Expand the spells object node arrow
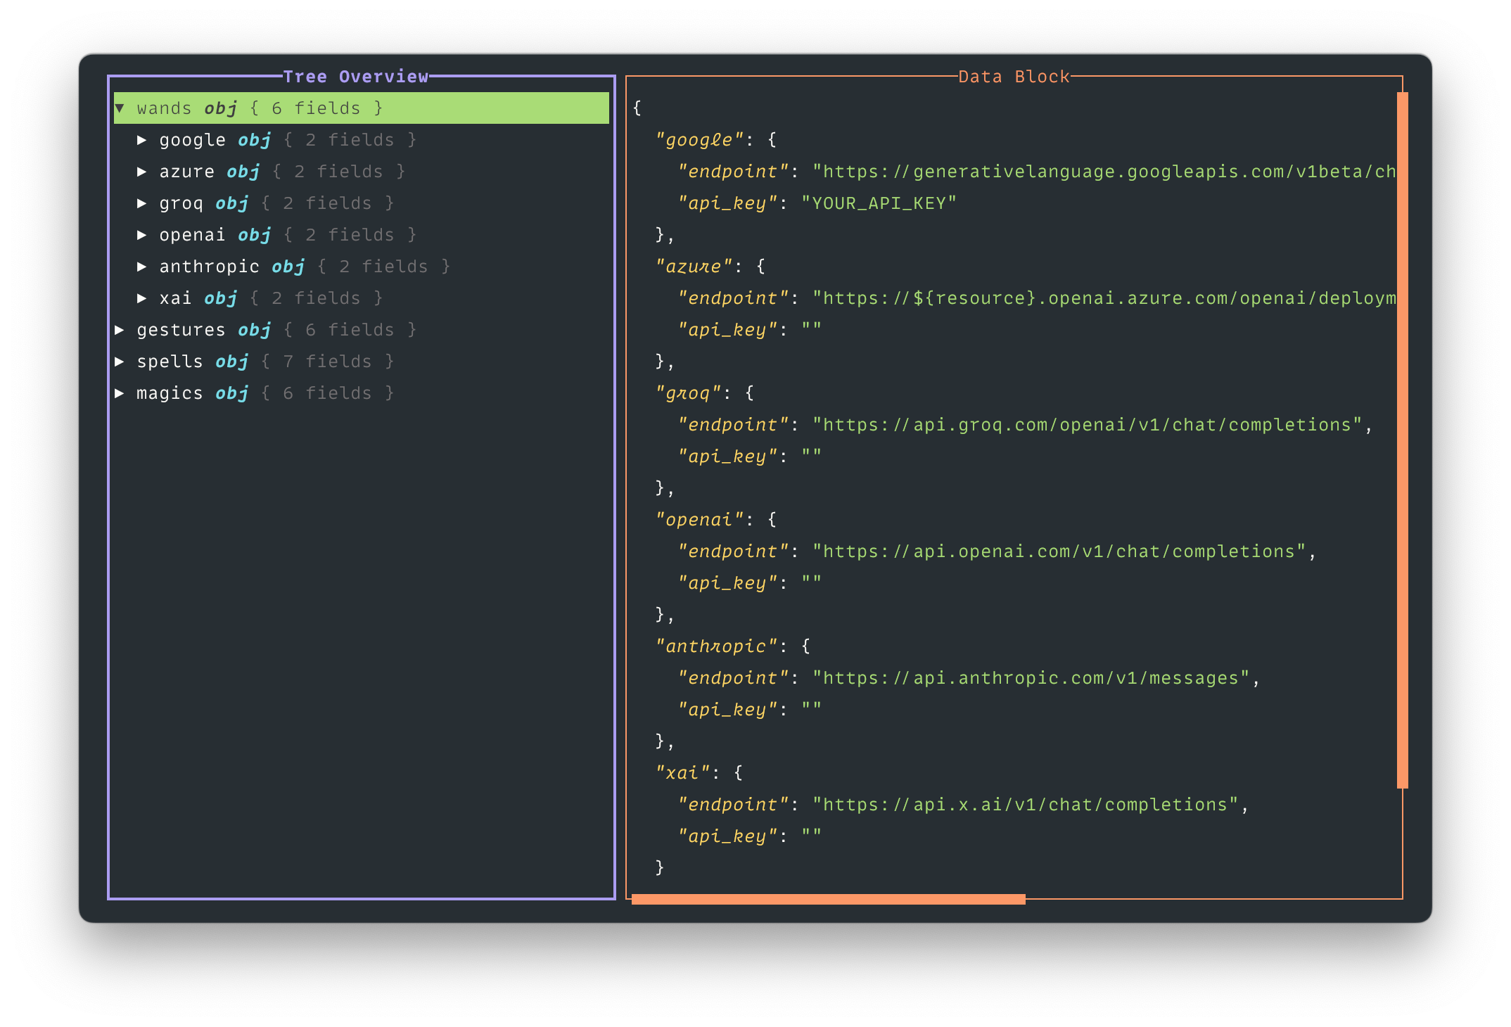The width and height of the screenshot is (1511, 1027). pos(120,362)
